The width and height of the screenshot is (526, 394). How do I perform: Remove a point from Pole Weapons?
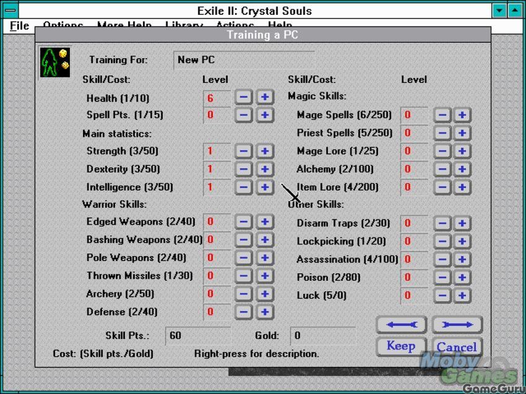(244, 258)
